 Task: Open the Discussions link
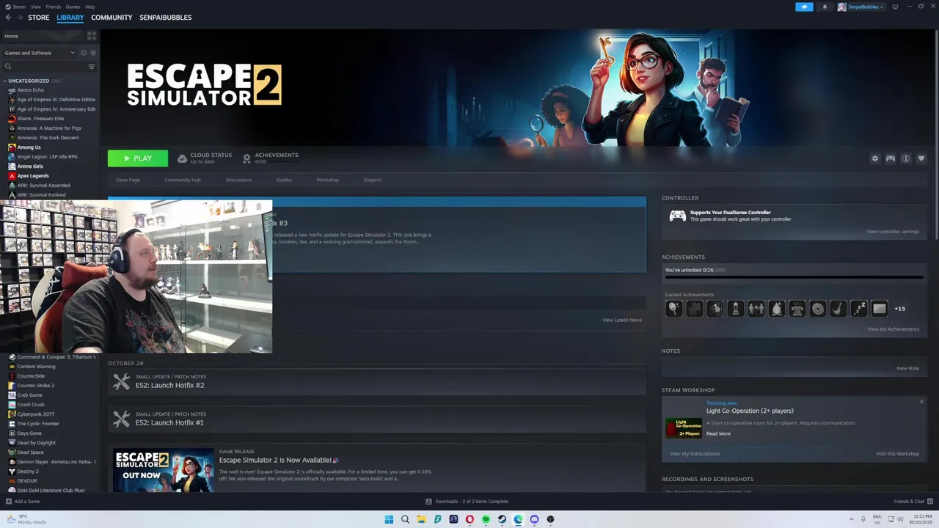[238, 180]
